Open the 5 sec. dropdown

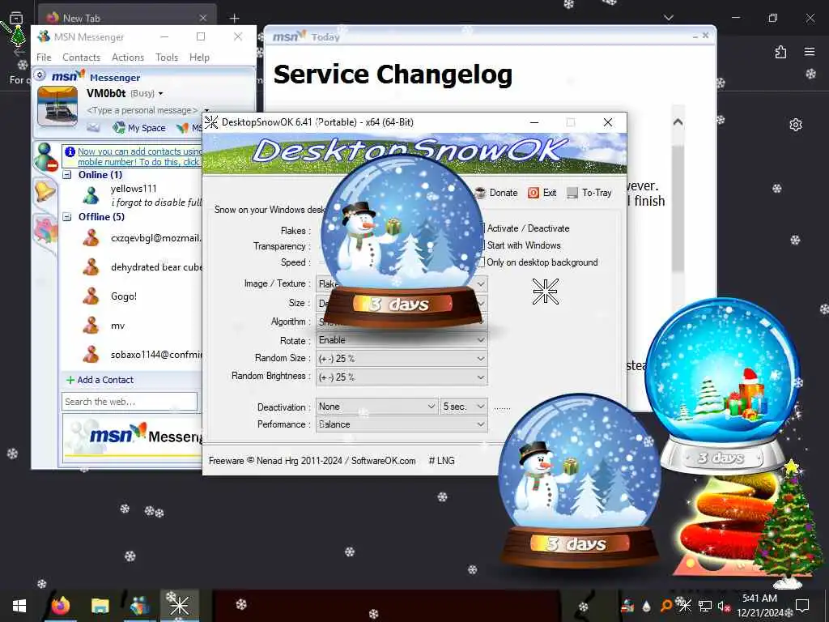click(x=464, y=407)
